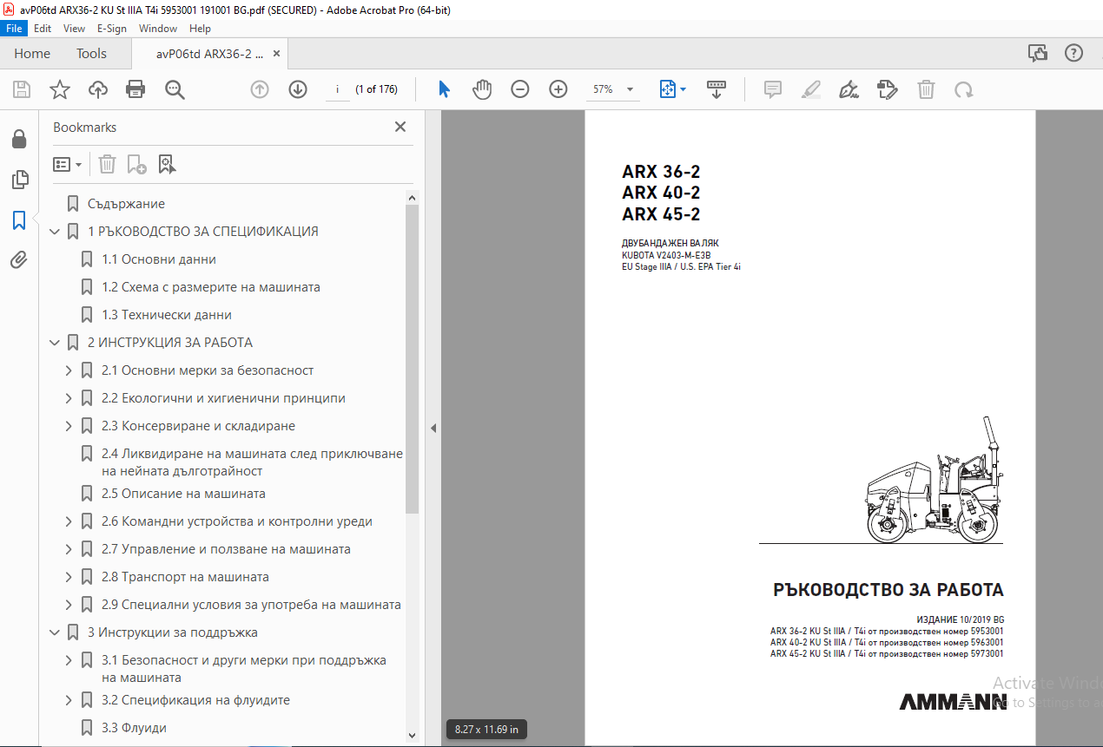
Task: Choose the Selection arrow tool
Action: [x=445, y=89]
